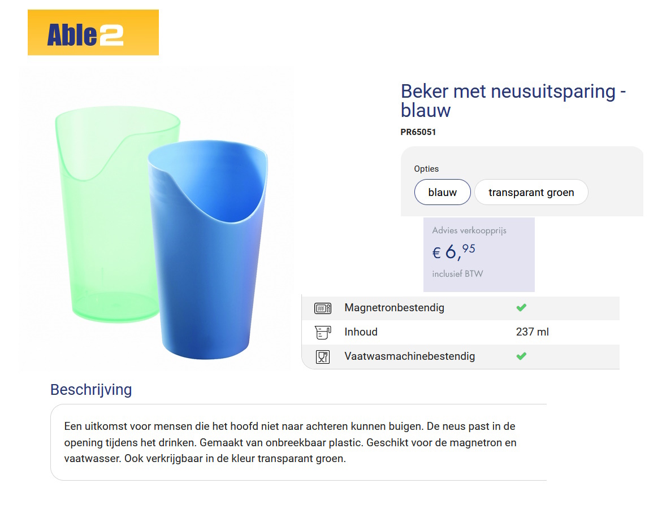Click the product title Beker met neusuitsparing
Image resolution: width=662 pixels, height=527 pixels.
click(513, 100)
